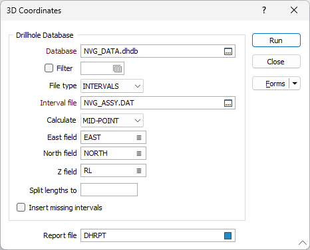Screen dimensions: 310x250
Task: Open the Z field list picker icon
Action: [x=139, y=170]
